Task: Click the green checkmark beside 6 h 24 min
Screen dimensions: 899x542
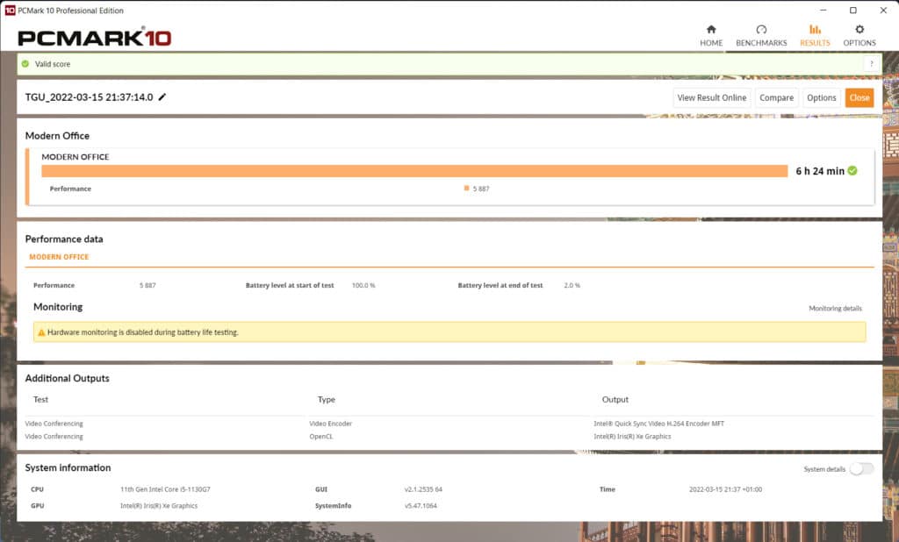Action: tap(852, 171)
